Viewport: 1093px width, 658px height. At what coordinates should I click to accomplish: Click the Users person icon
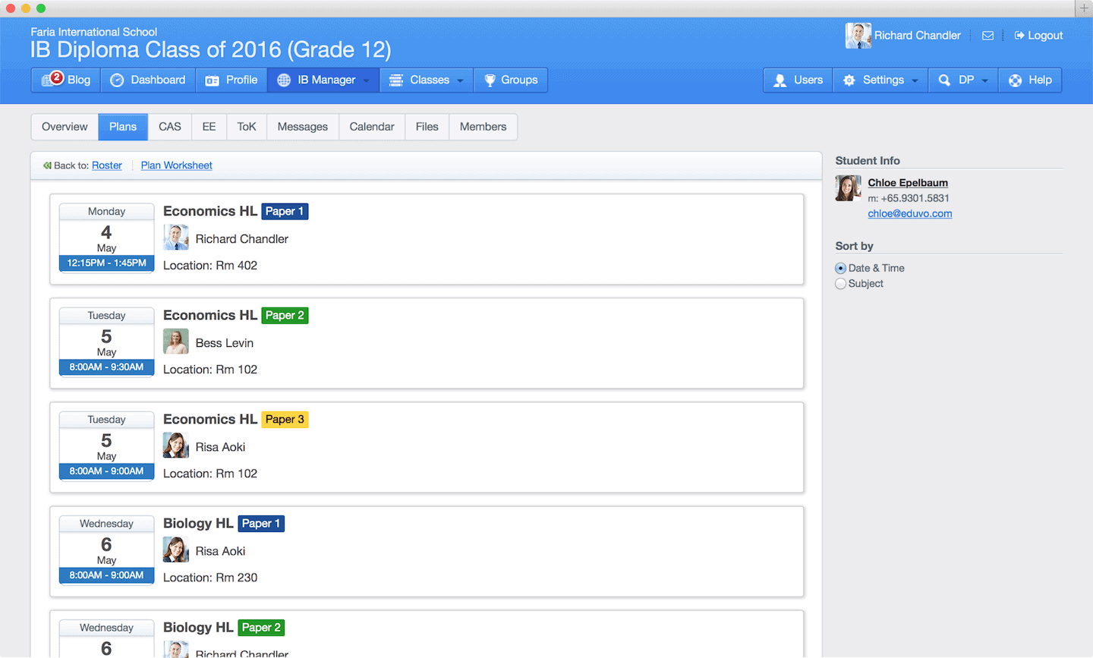click(x=780, y=80)
